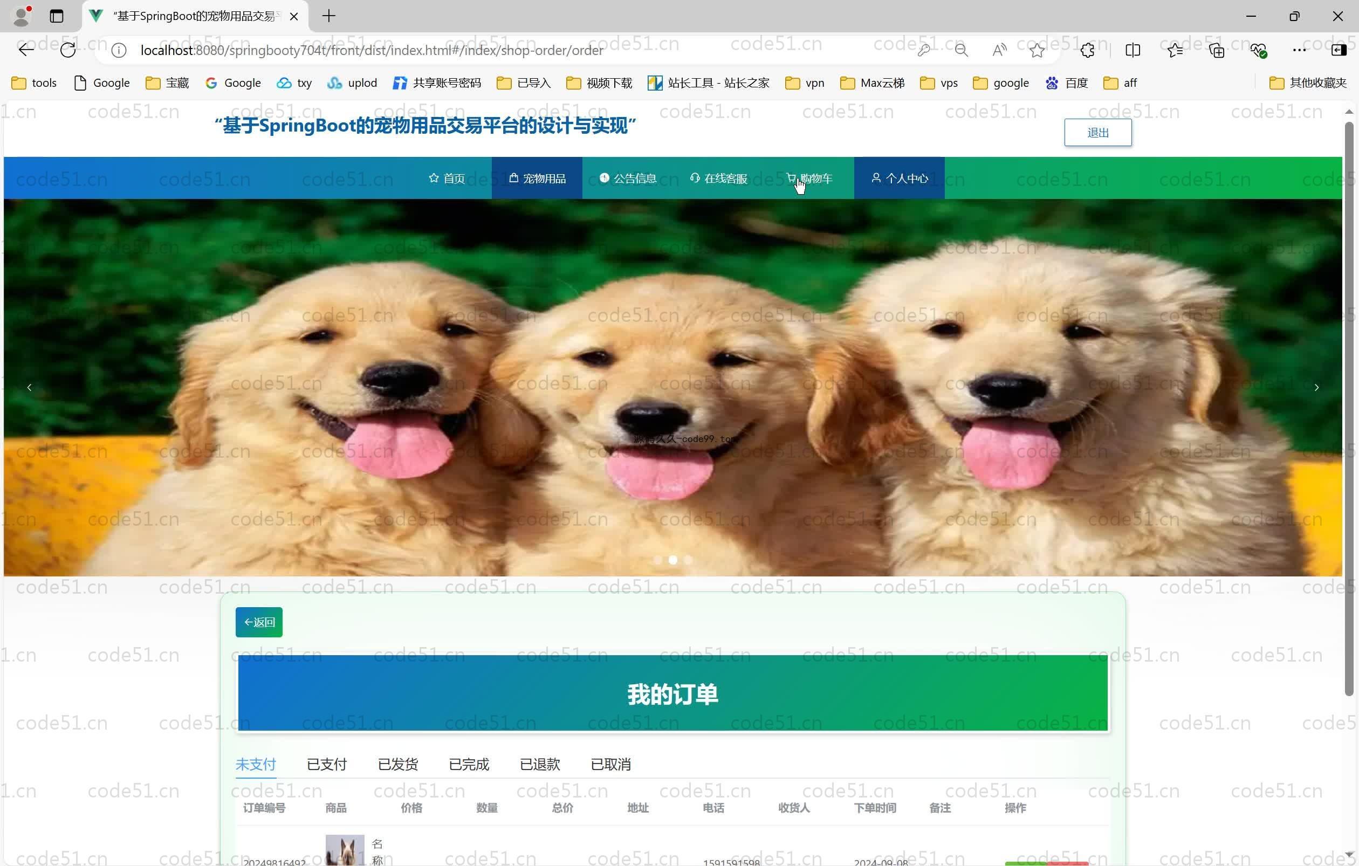Open the favorites list icon
This screenshot has height=866, width=1359.
pyautogui.click(x=1175, y=50)
